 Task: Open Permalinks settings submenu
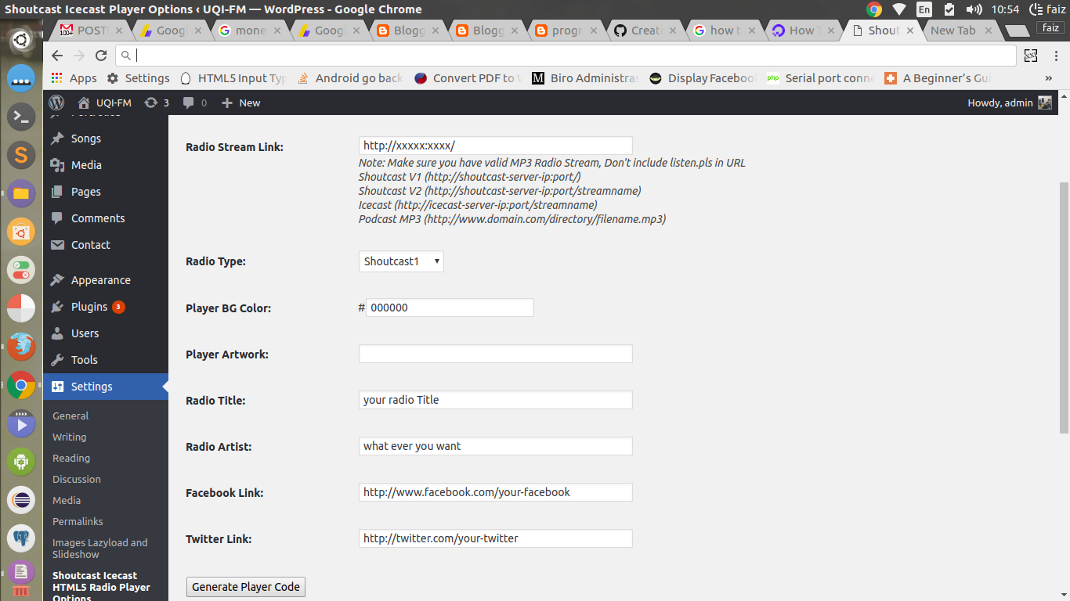click(78, 521)
